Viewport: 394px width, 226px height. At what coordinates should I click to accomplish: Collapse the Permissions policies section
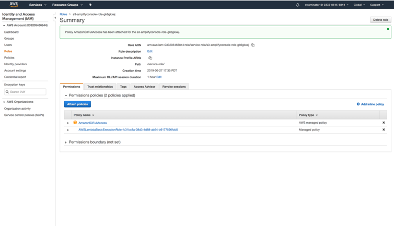(66, 96)
